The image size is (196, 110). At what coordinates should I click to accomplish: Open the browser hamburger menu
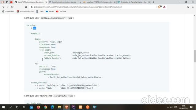point(193,7)
